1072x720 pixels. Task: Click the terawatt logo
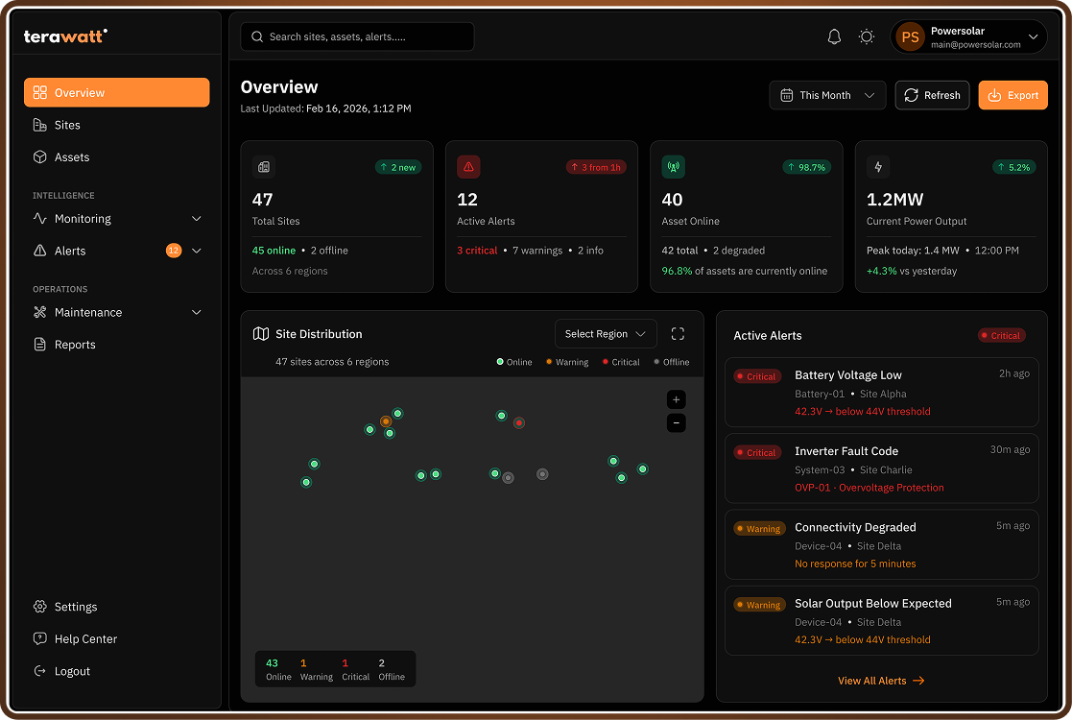pos(64,36)
